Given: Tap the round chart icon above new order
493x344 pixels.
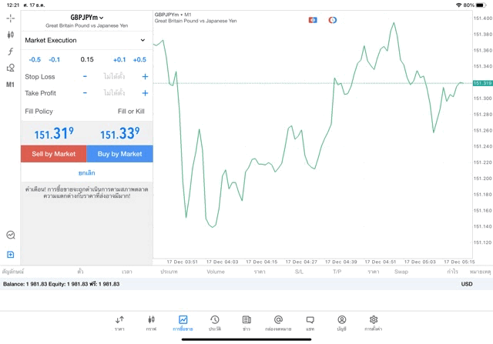Looking at the screenshot, I should 10,235.
